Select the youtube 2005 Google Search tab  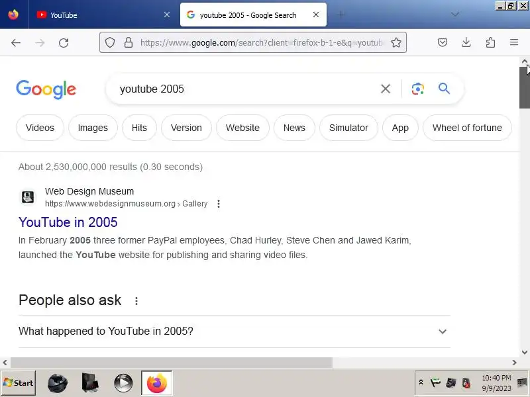253,15
